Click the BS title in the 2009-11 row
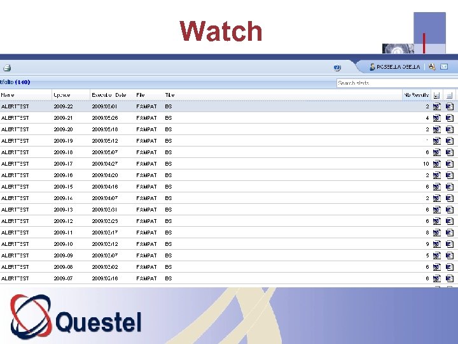 coord(168,233)
